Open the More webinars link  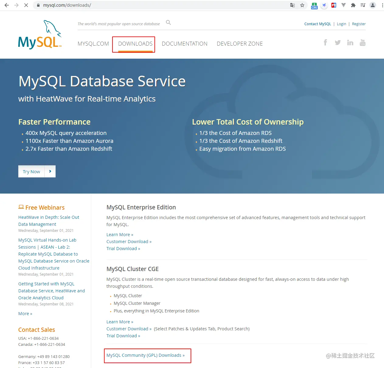pyautogui.click(x=25, y=313)
